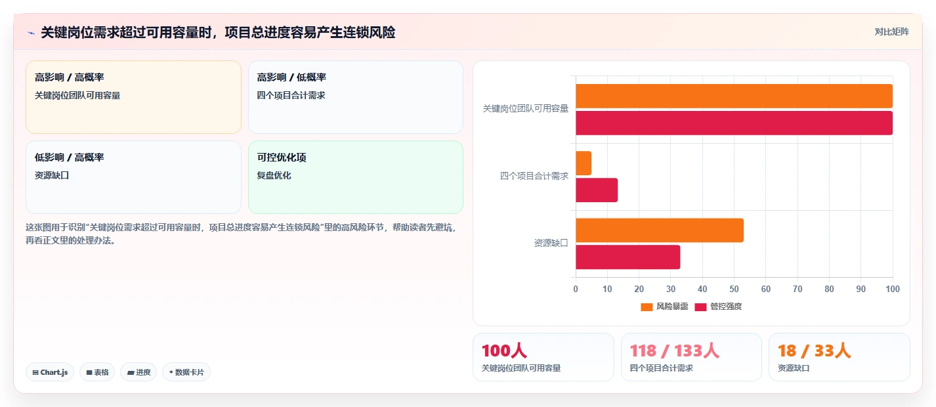Click the chart axis label 资源缺口
This screenshot has height=407, width=936.
(x=551, y=244)
